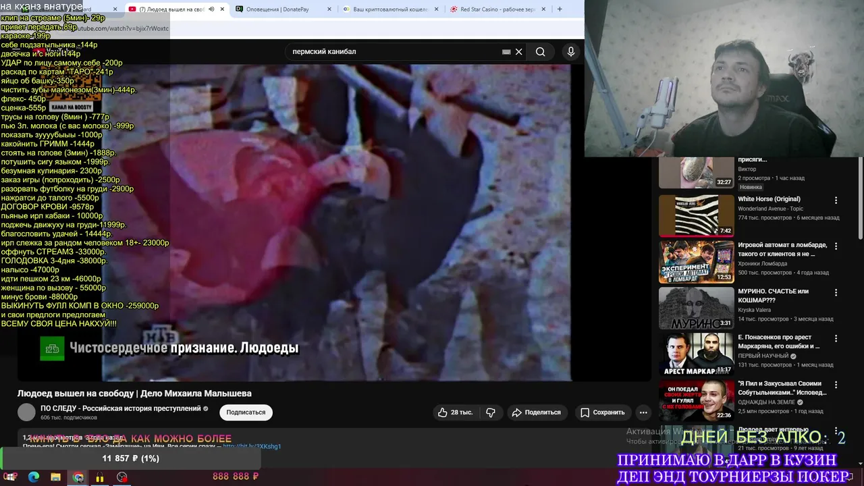Click Сохранить save button
Image resolution: width=864 pixels, height=486 pixels.
point(602,412)
